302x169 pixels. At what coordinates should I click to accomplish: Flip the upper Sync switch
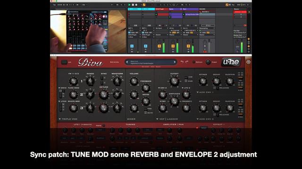[x=102, y=78]
